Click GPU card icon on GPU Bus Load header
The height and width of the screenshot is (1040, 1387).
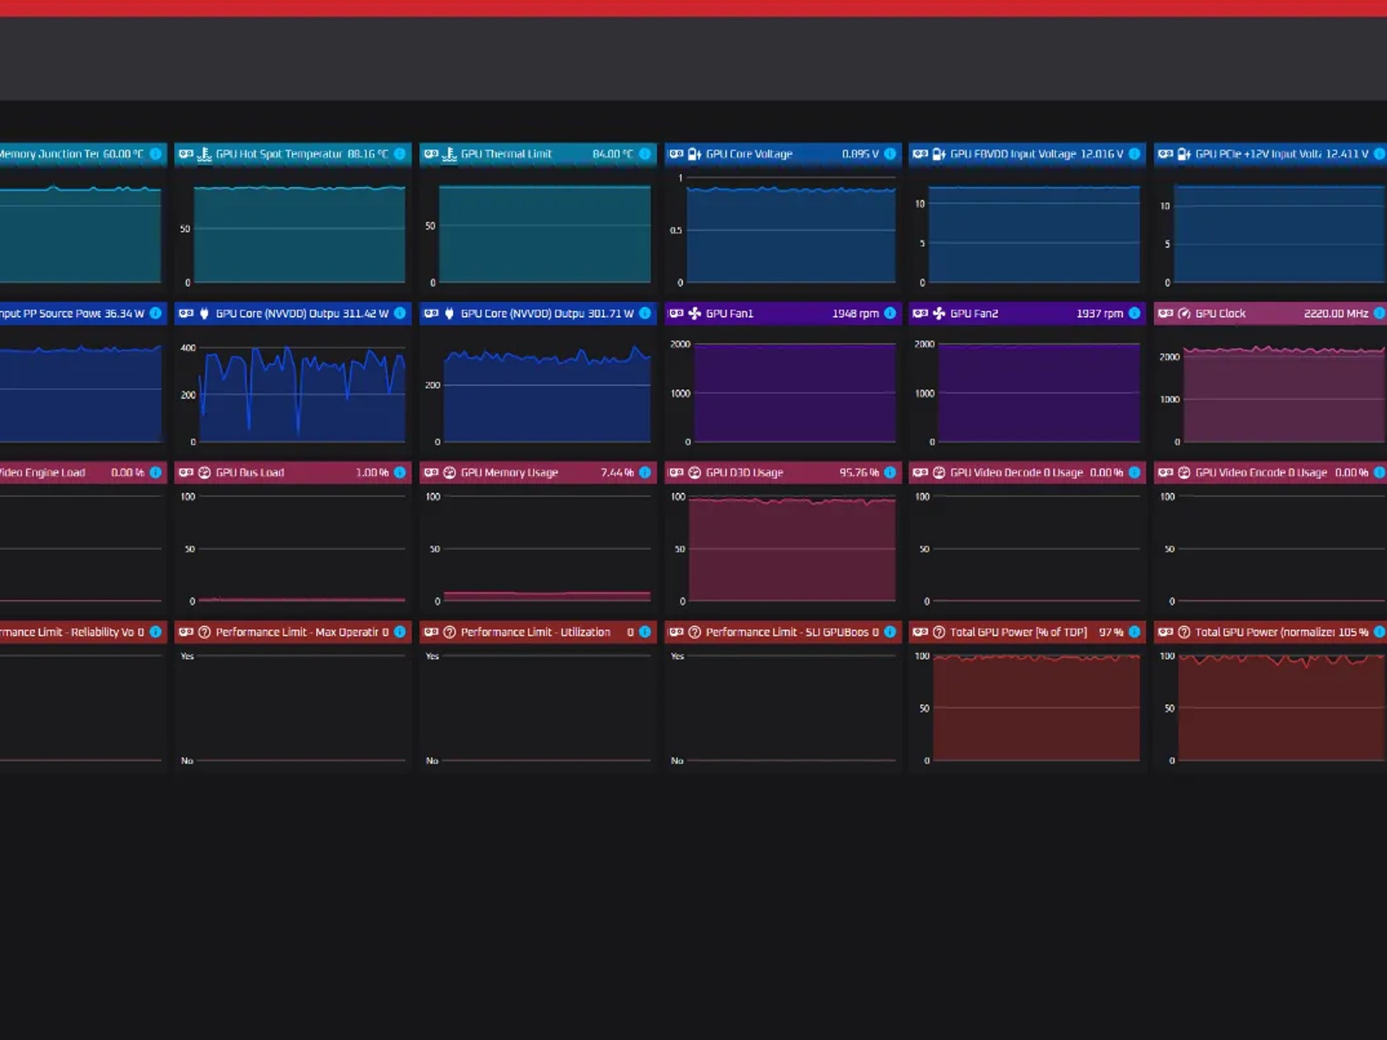pyautogui.click(x=186, y=473)
